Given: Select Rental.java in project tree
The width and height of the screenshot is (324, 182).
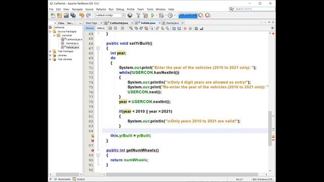Looking at the screenshot, I should [x=72, y=43].
